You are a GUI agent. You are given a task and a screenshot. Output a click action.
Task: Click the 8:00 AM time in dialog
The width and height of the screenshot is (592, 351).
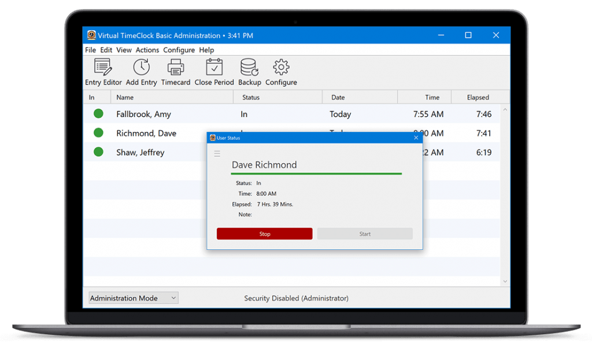266,194
